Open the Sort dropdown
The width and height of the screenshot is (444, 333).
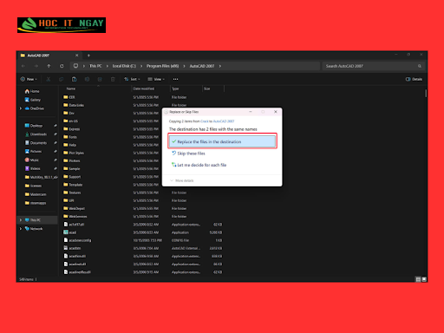pyautogui.click(x=132, y=79)
